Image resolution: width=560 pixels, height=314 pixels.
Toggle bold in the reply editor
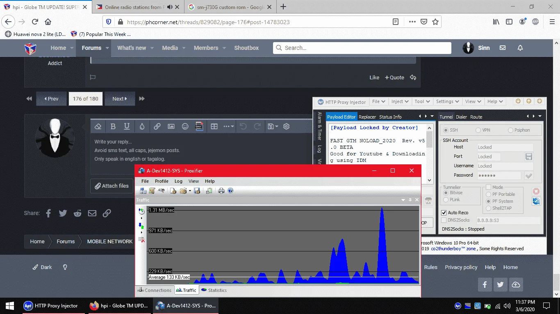[x=113, y=127]
